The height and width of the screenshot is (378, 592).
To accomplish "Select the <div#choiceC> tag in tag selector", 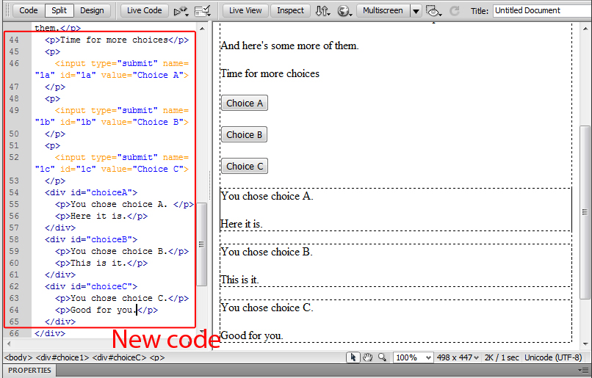I will [119, 357].
